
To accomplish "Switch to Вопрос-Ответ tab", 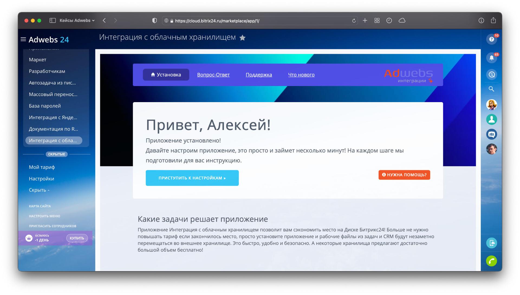I will click(x=213, y=75).
